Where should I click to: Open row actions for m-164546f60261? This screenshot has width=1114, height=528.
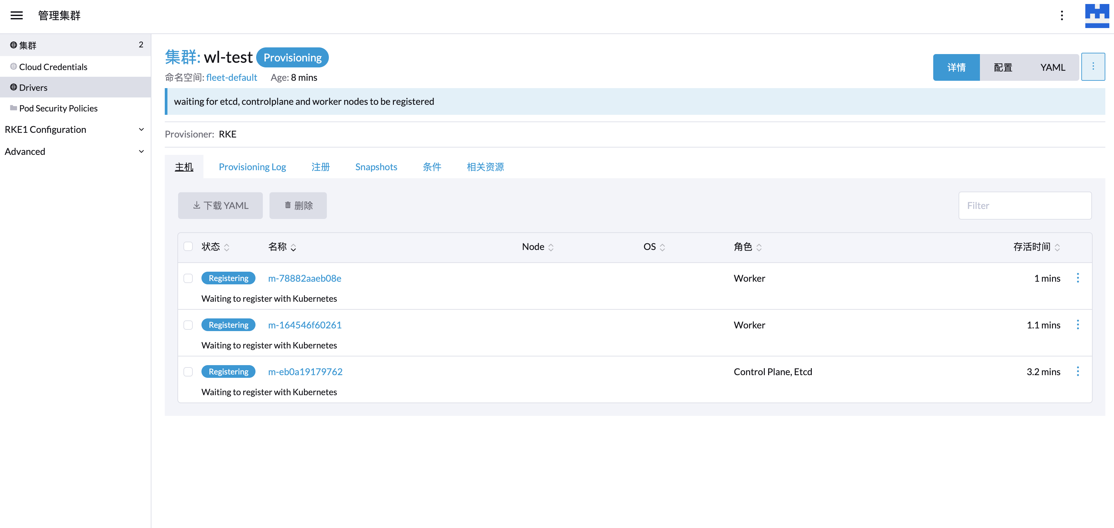1077,325
